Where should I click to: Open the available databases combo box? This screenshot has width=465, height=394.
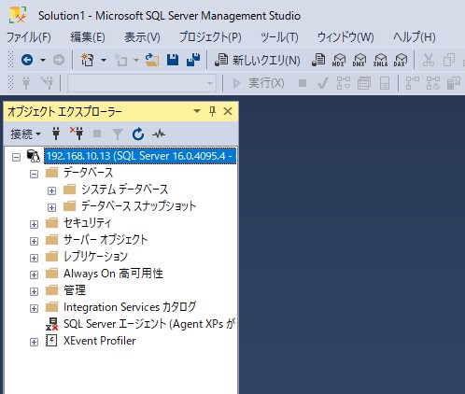pyautogui.click(x=142, y=83)
